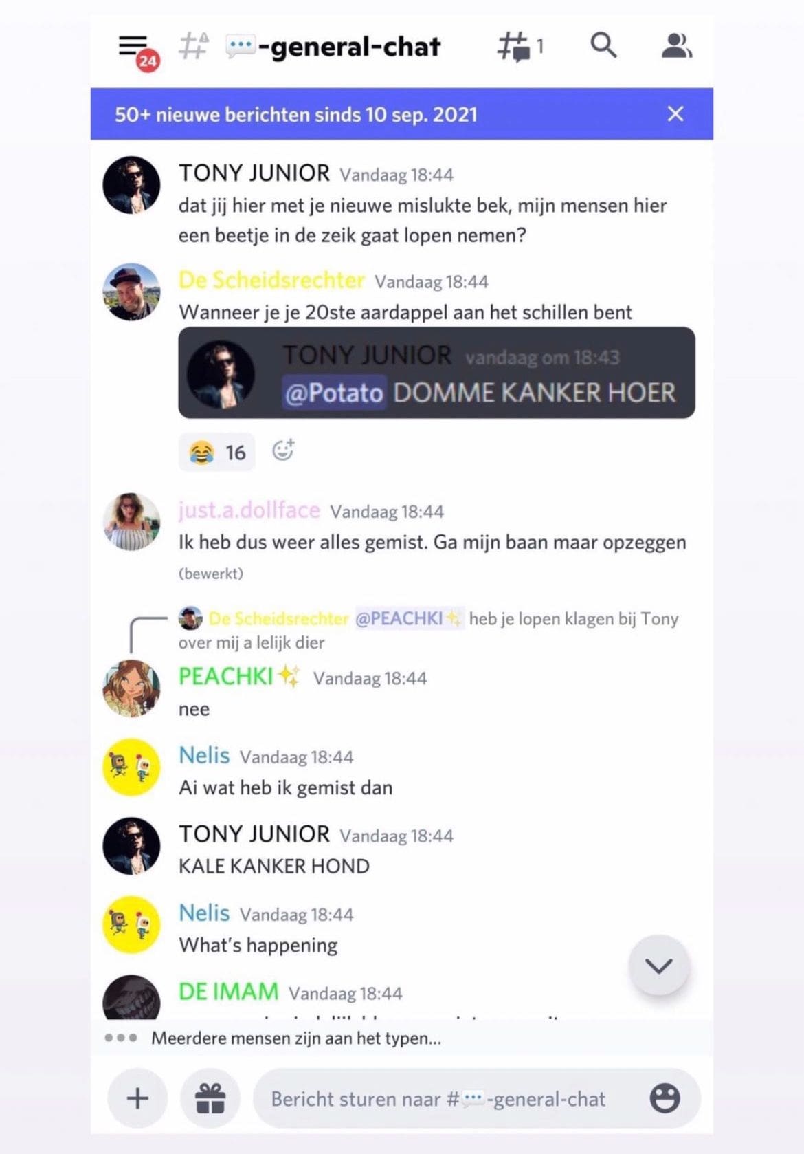Screen dimensions: 804x1154
Task: Open the embedded TONY JUNIOR screenshot image
Action: point(436,373)
